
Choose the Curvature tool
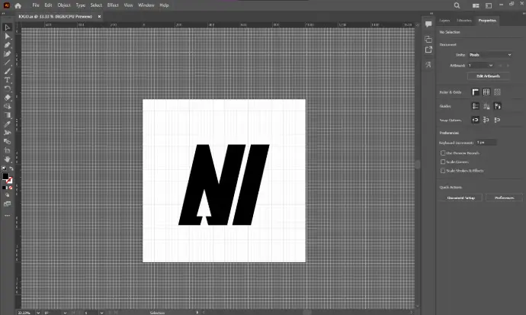pyautogui.click(x=7, y=53)
